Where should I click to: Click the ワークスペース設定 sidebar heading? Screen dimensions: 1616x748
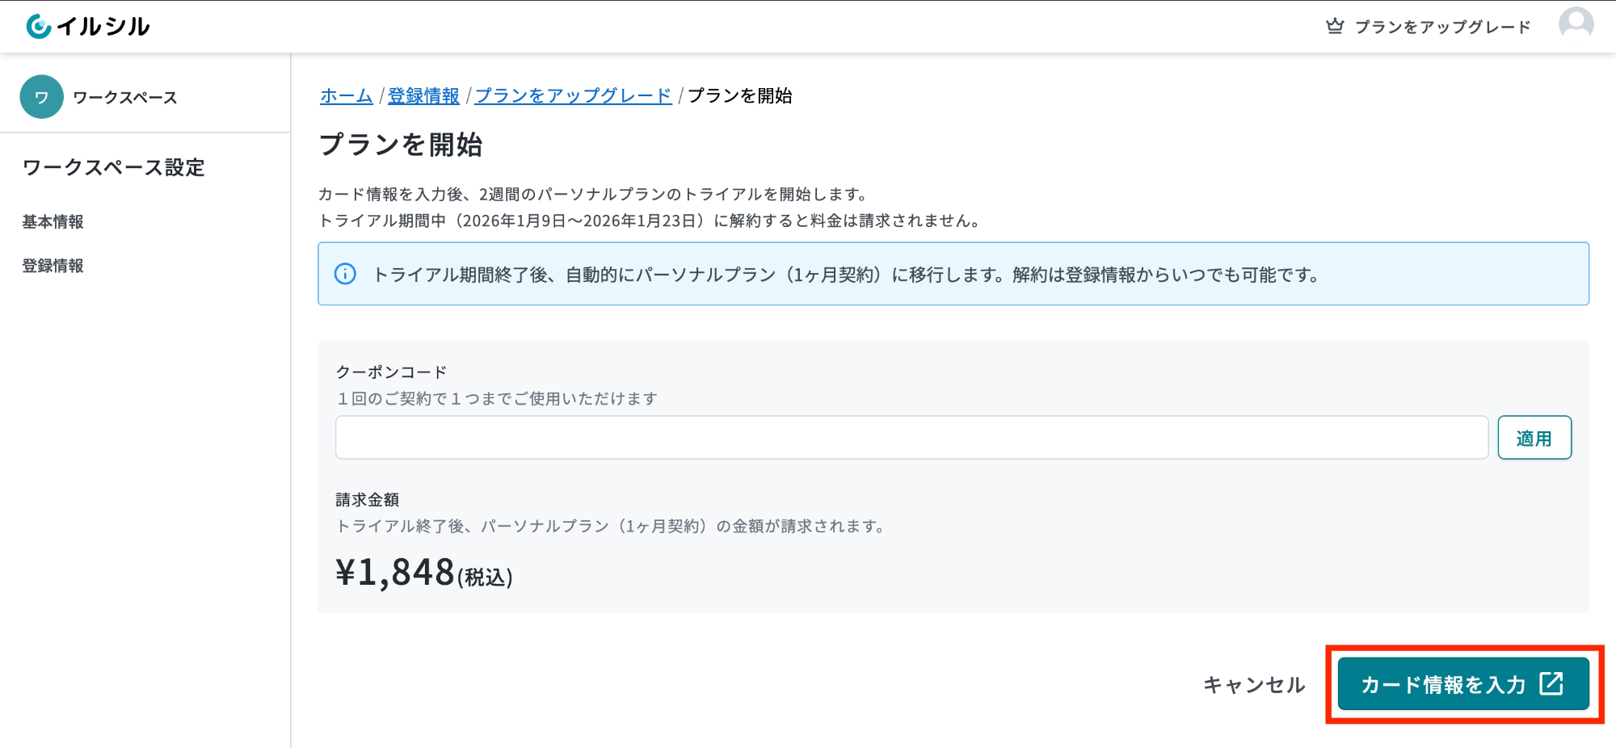point(113,167)
